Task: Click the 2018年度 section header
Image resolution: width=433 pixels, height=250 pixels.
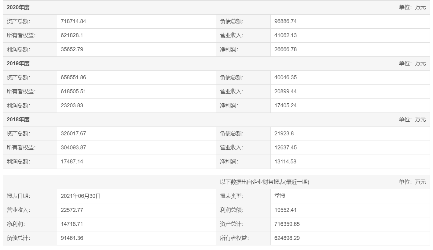Action: [x=18, y=120]
